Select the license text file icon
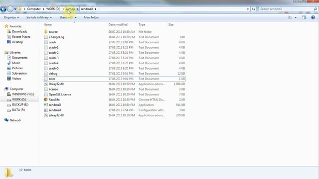This screenshot has height=179, width=319. point(46,89)
